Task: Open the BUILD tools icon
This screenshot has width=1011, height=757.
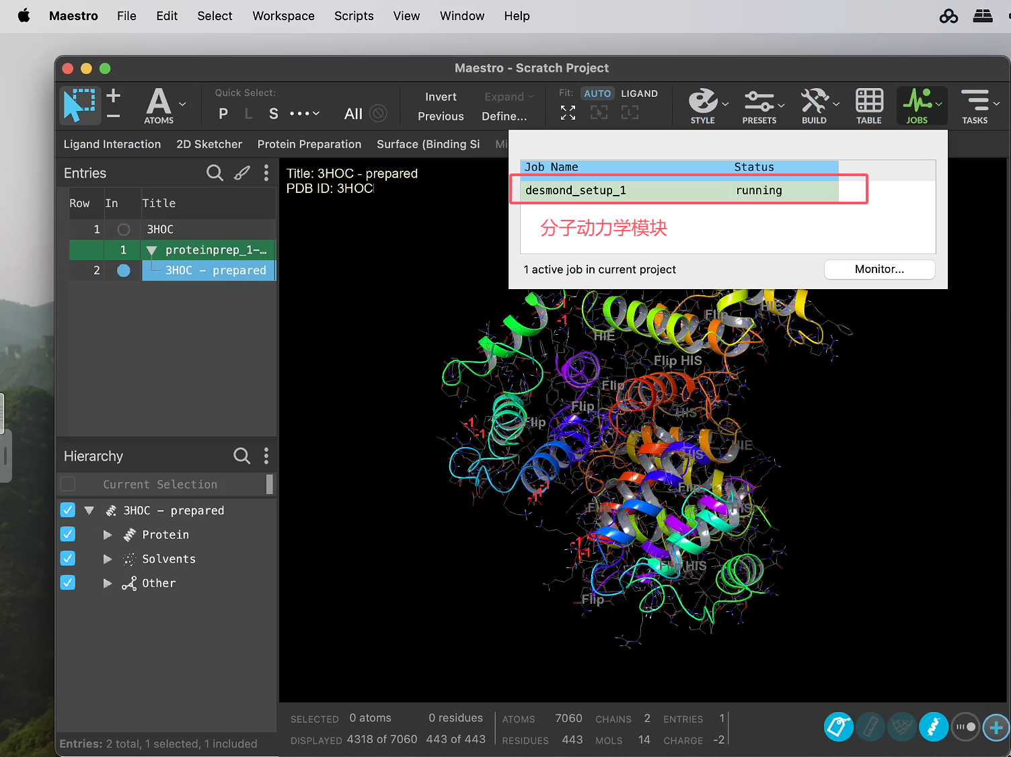Action: click(x=814, y=106)
